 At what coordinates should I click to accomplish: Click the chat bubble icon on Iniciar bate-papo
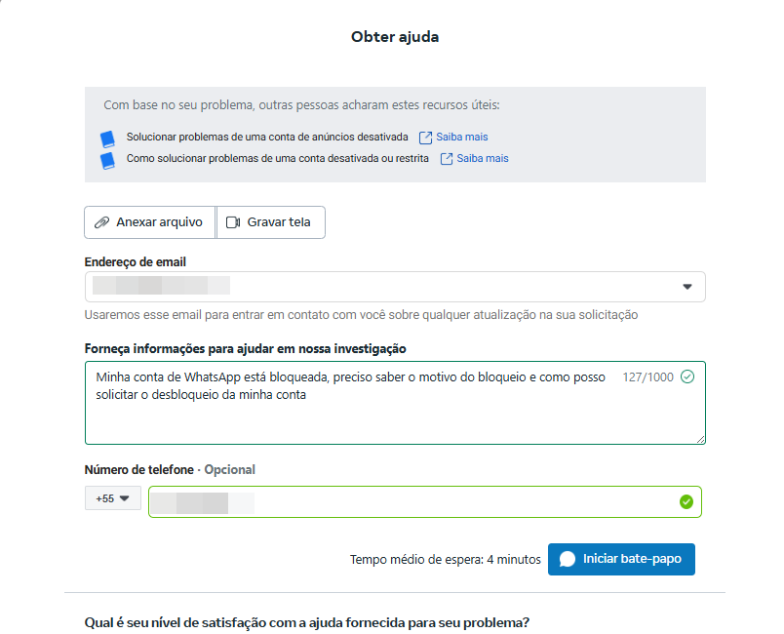[568, 560]
